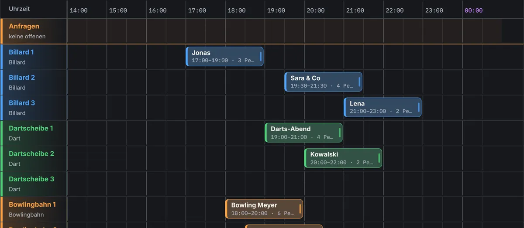
Task: Click the '17:00–19:00 · 3 Pe…' detail text
Action: coord(223,61)
